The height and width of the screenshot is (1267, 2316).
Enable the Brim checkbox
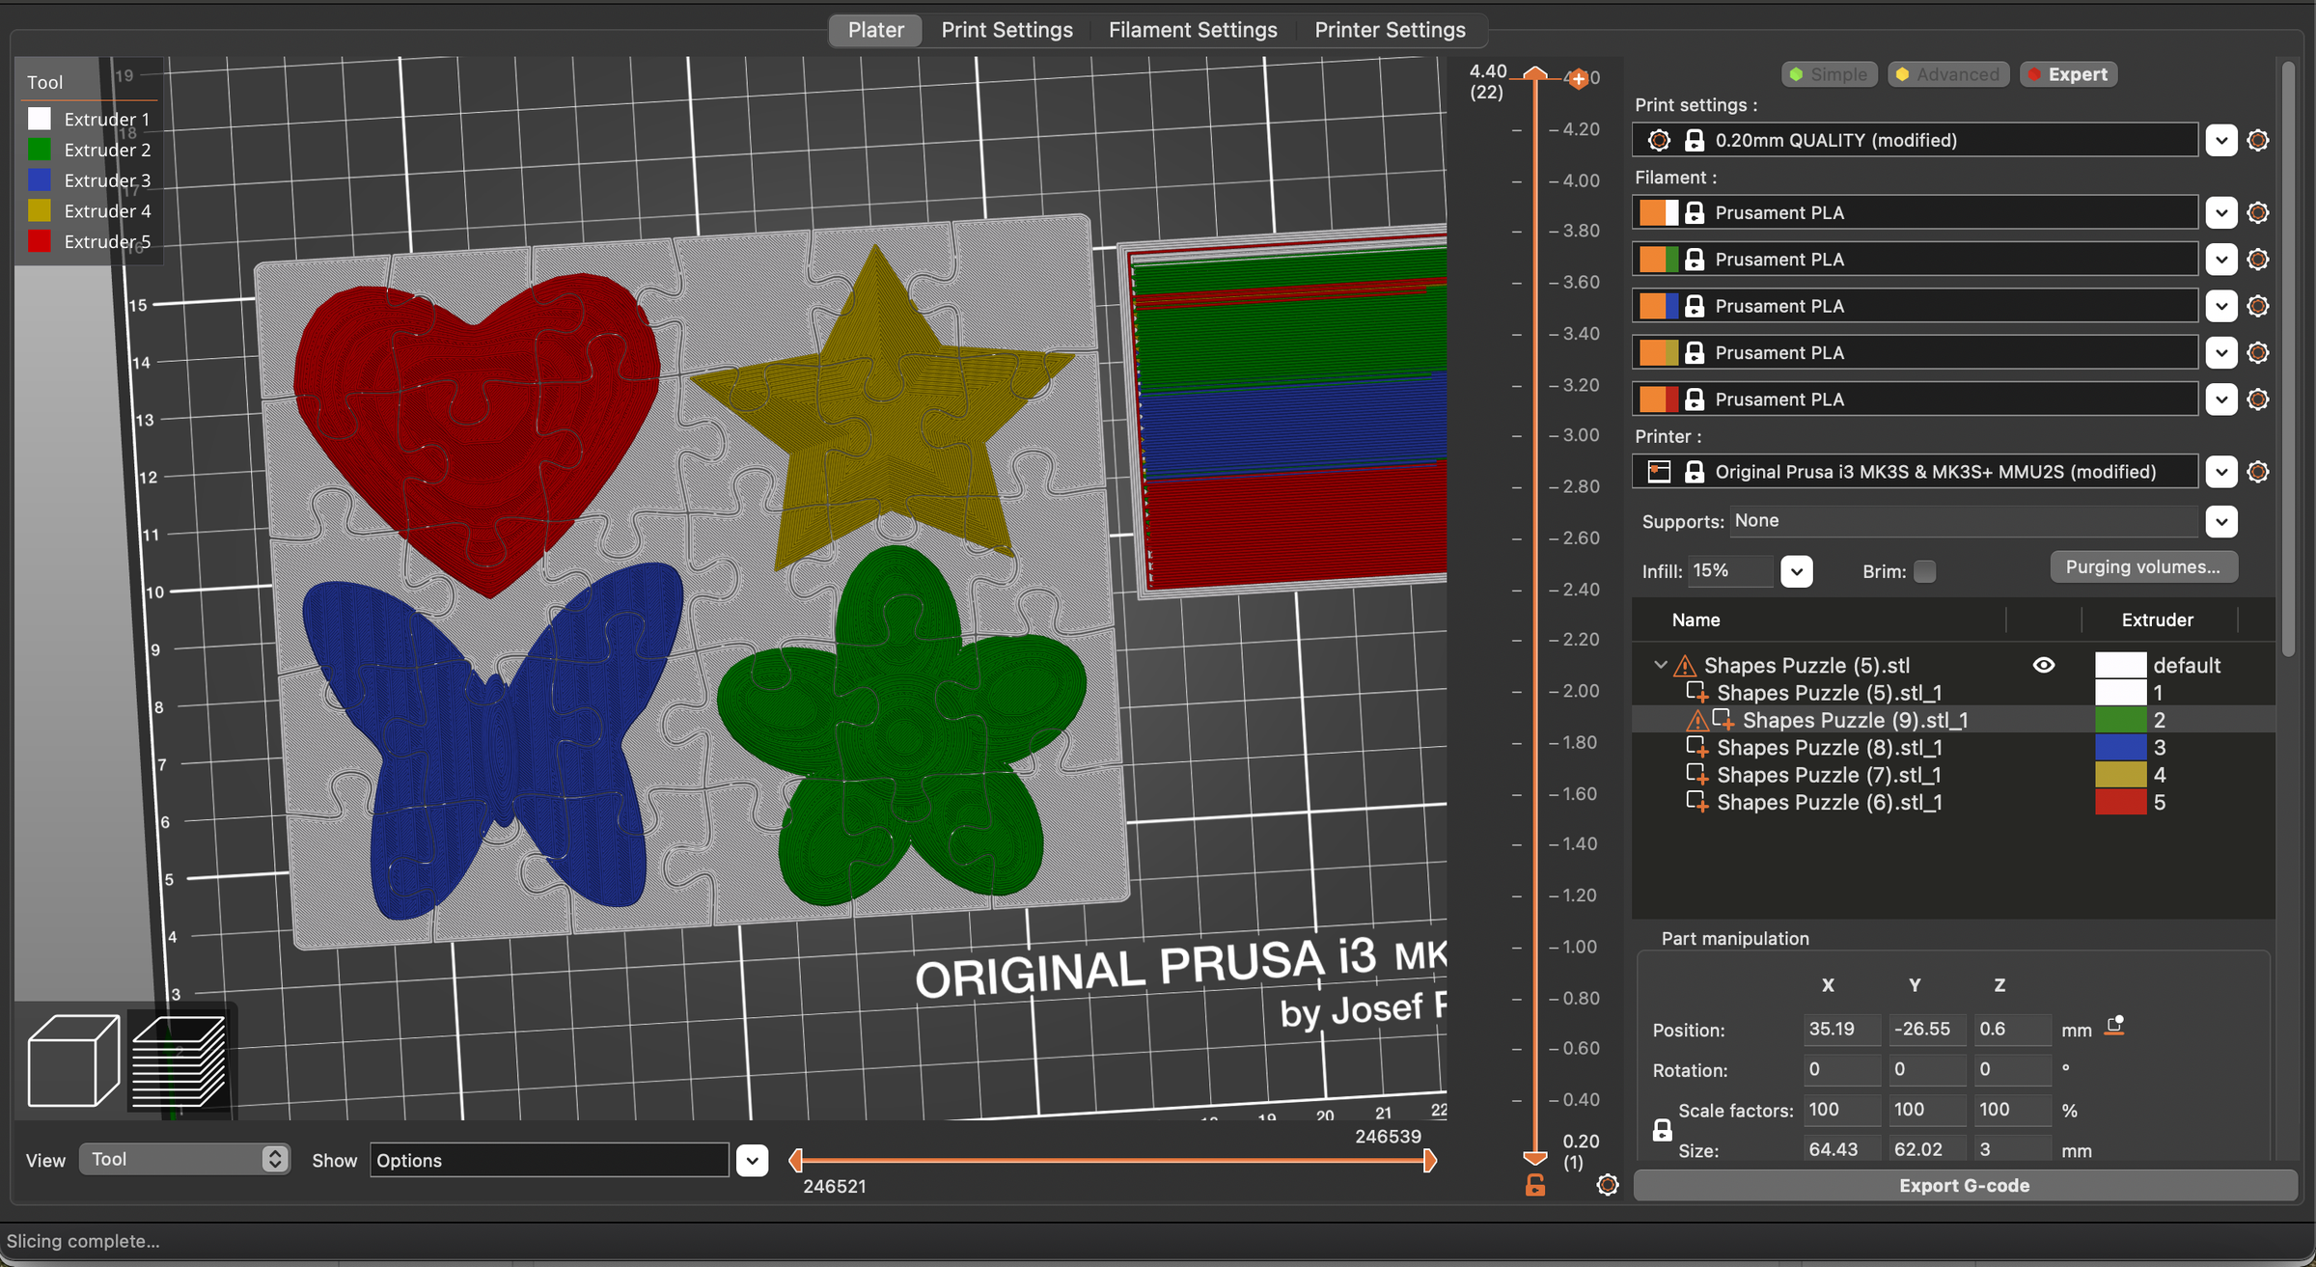1924,571
